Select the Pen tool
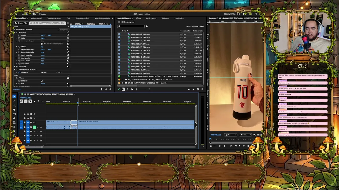This screenshot has width=339, height=190. (x=14, y=118)
